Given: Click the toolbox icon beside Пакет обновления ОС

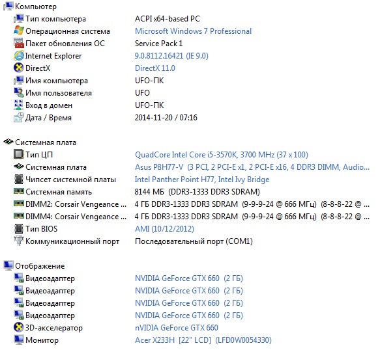Looking at the screenshot, I should pos(19,44).
